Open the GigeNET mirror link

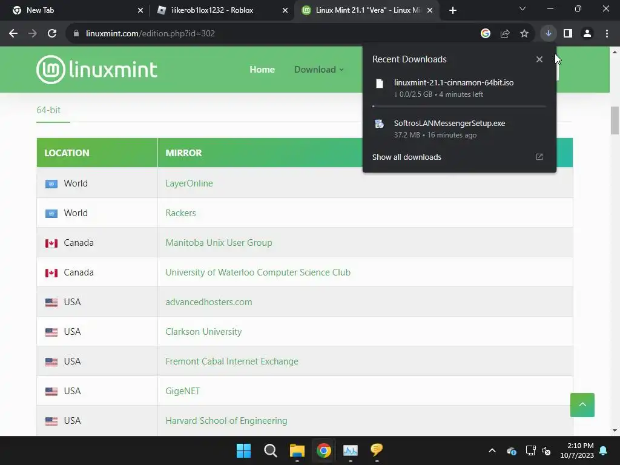(183, 391)
